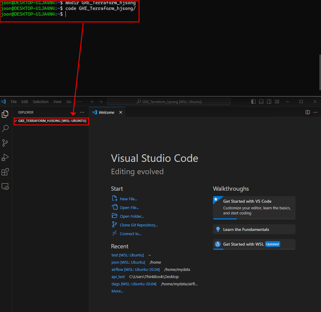The height and width of the screenshot is (312, 321).
Task: Open Explorer views and more actions
Action: pyautogui.click(x=82, y=112)
